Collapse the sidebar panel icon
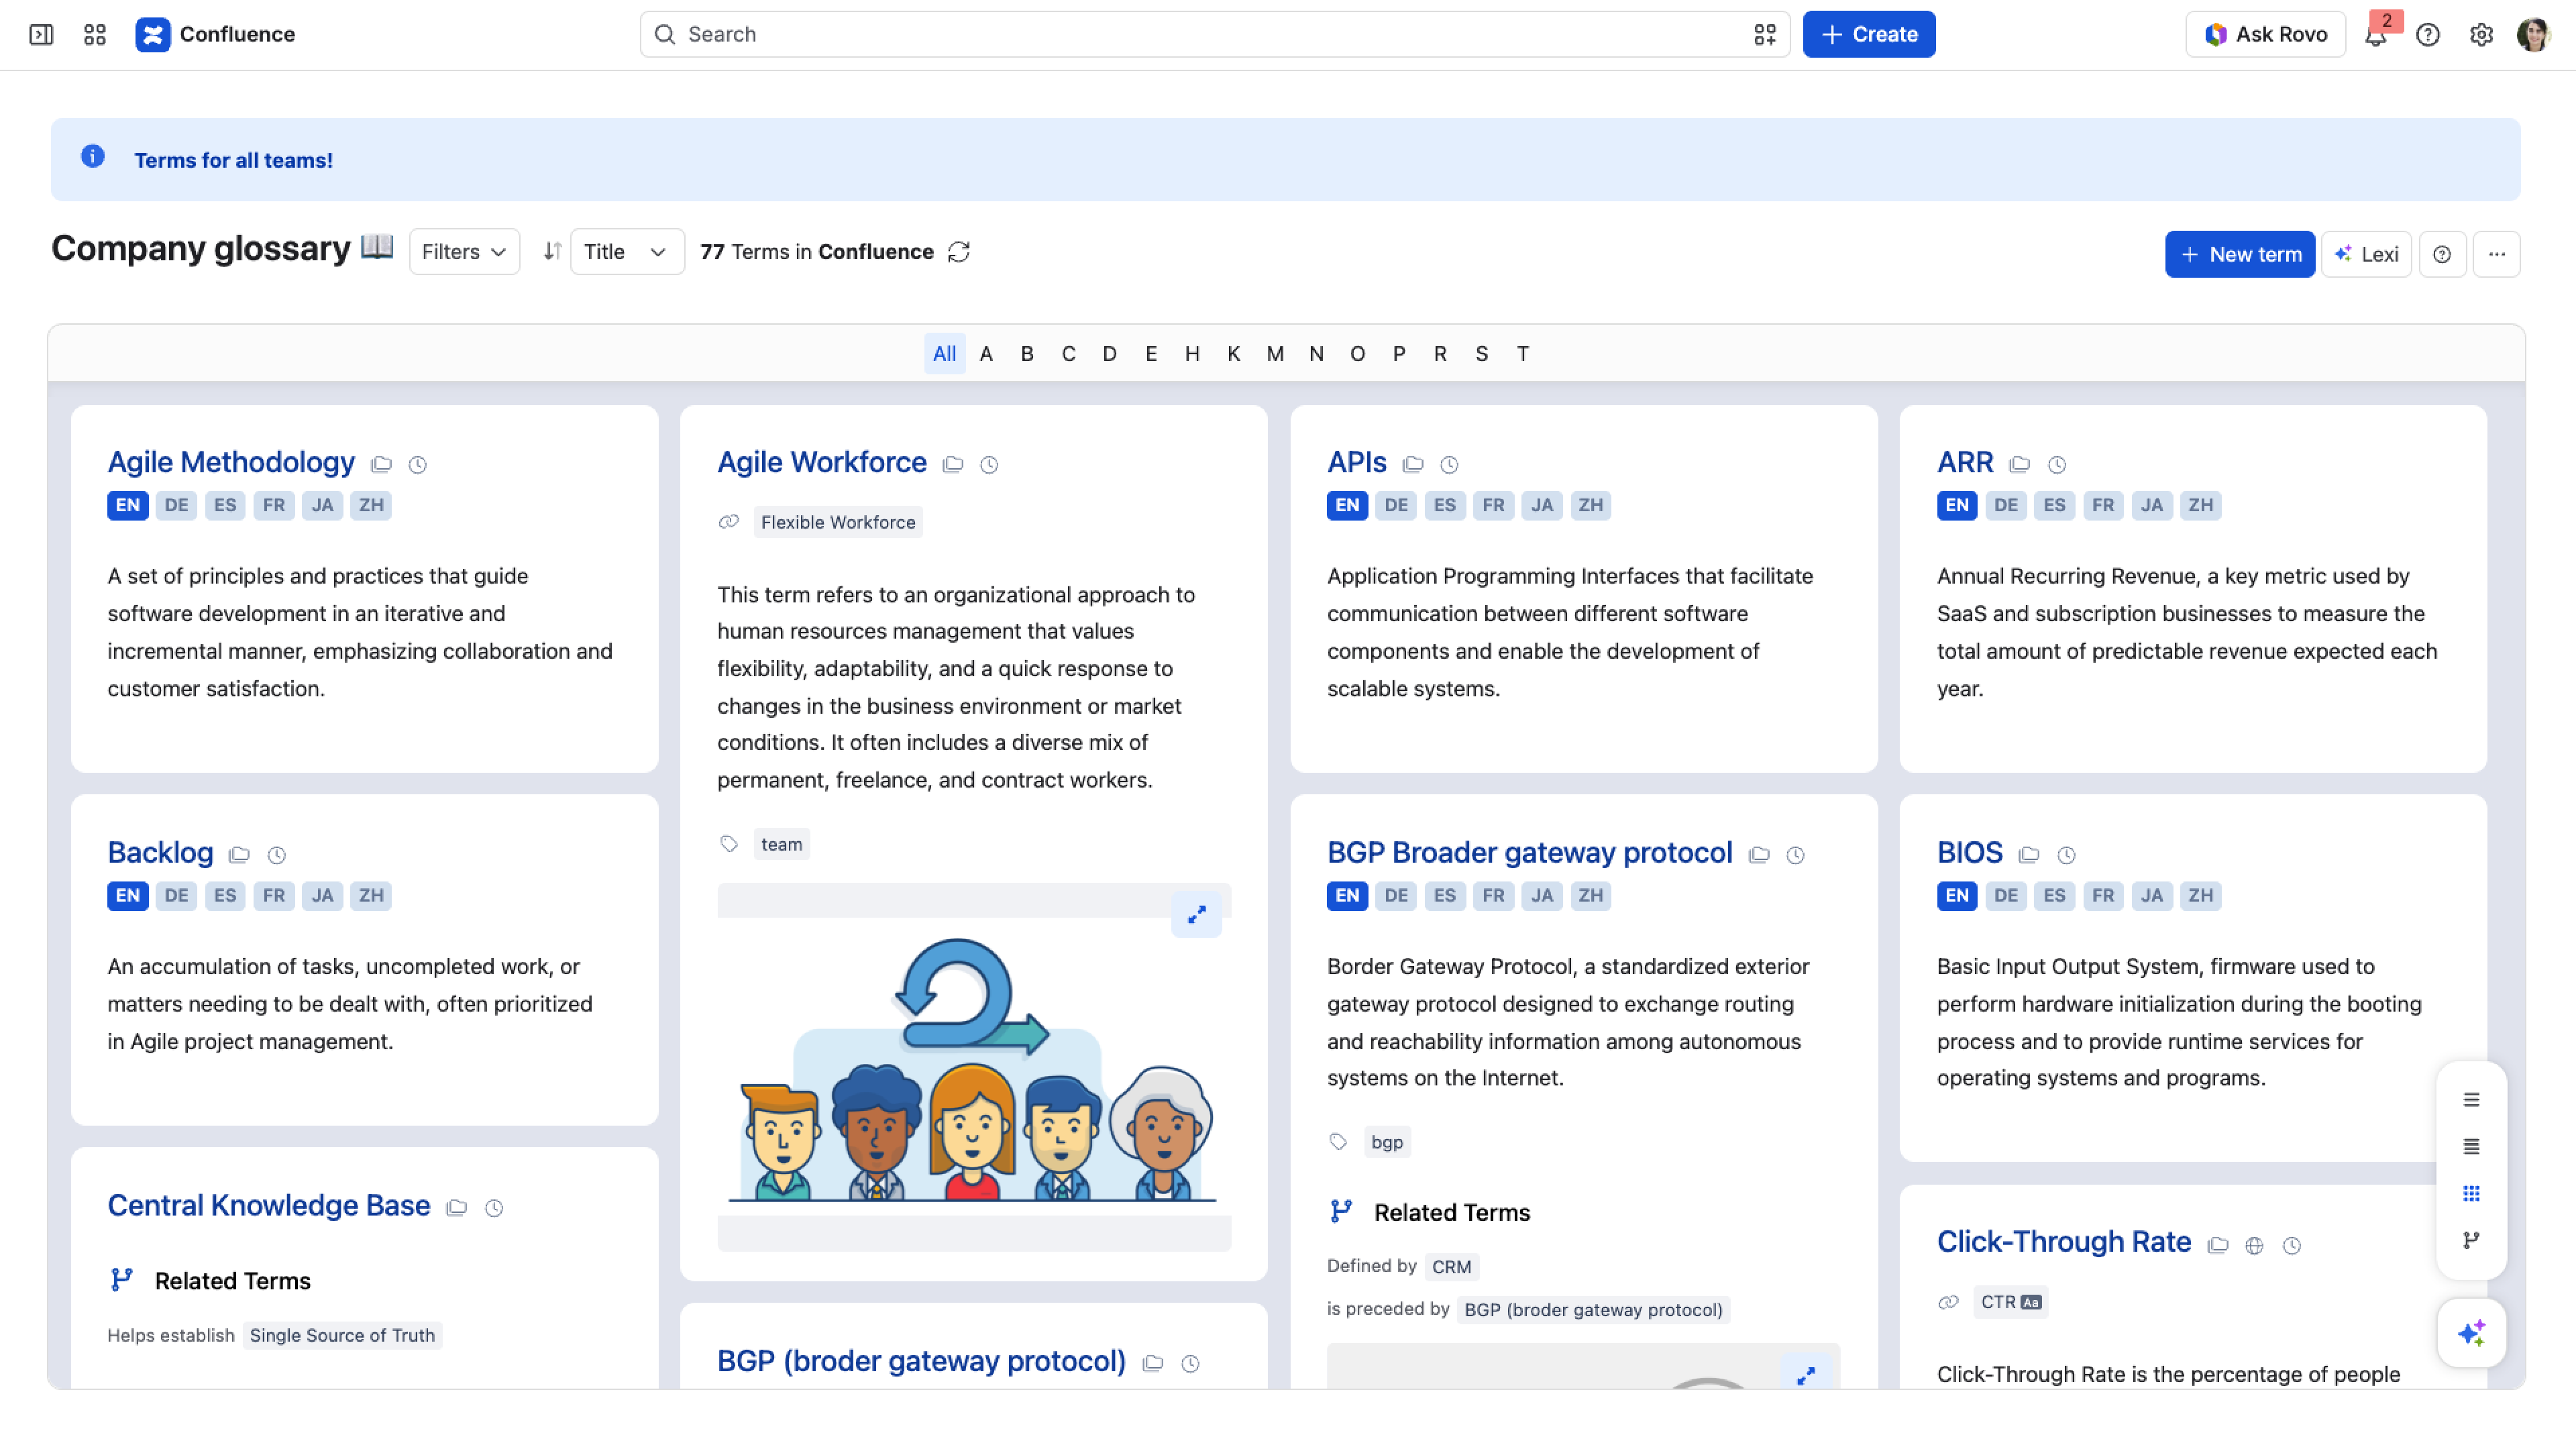2576x1449 pixels. coord(41,34)
